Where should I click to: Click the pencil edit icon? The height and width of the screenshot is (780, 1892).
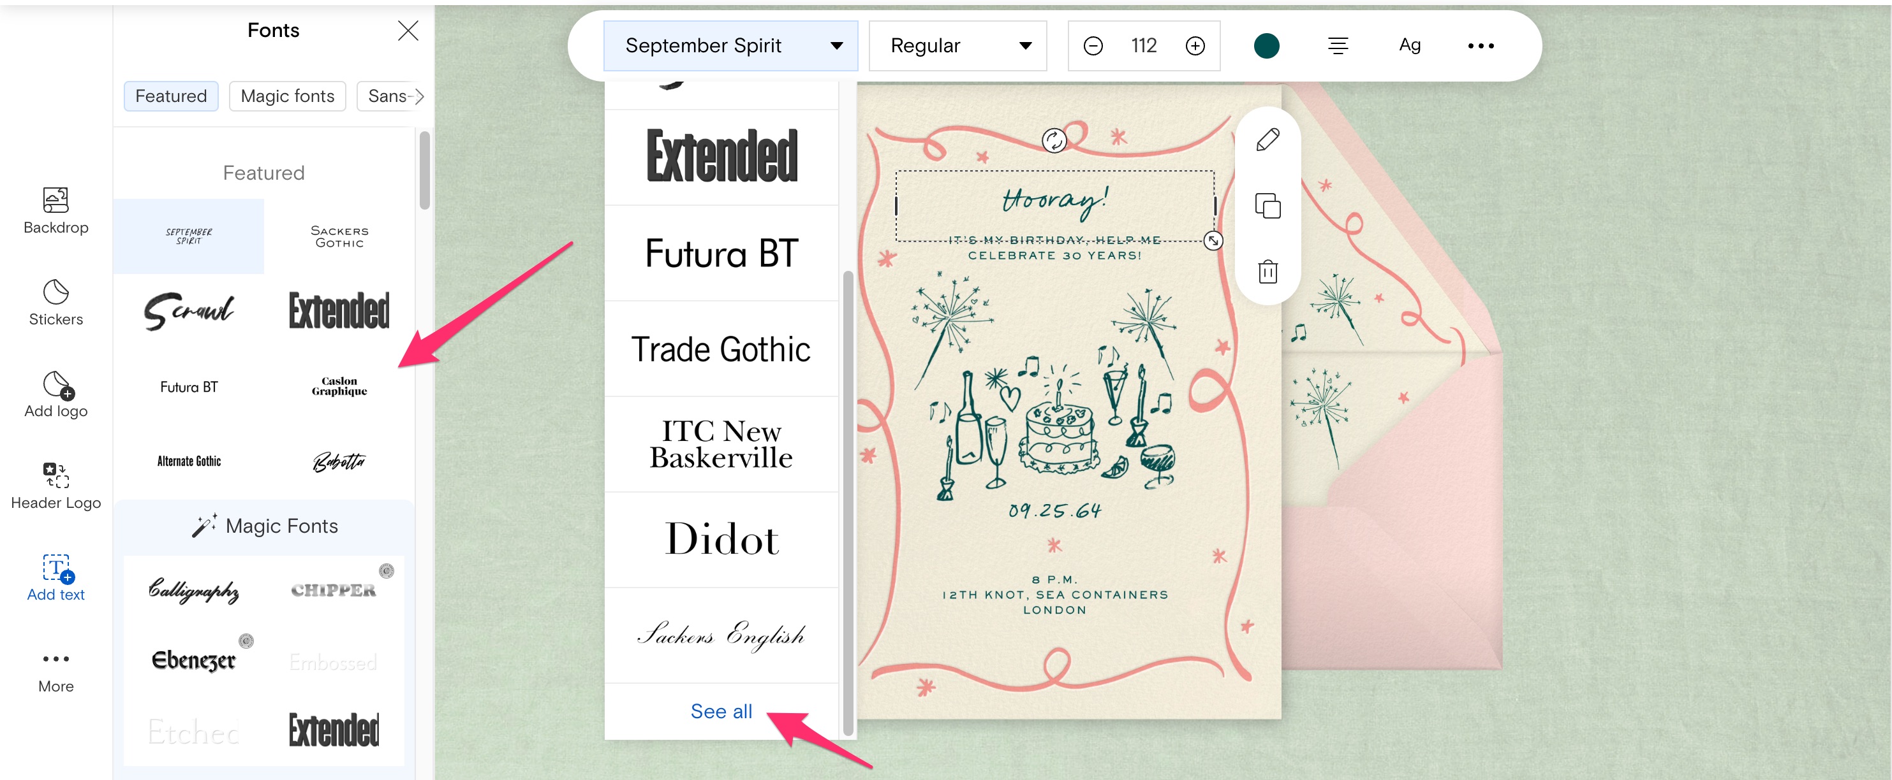tap(1267, 140)
